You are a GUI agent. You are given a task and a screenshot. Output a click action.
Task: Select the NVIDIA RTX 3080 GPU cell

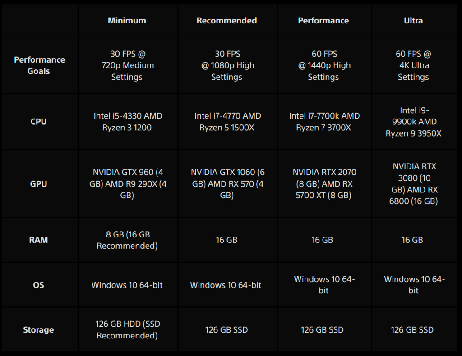(413, 184)
